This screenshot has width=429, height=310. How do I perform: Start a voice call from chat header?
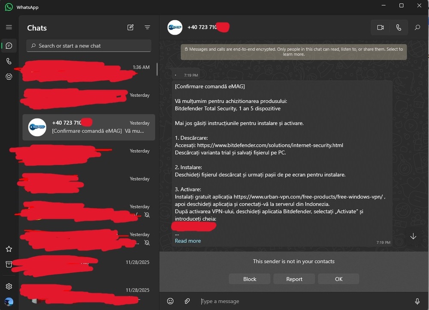[399, 27]
